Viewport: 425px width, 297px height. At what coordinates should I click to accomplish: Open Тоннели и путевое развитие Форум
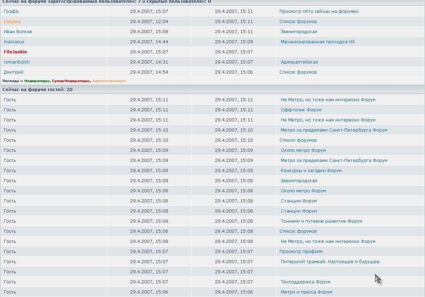pos(321,221)
